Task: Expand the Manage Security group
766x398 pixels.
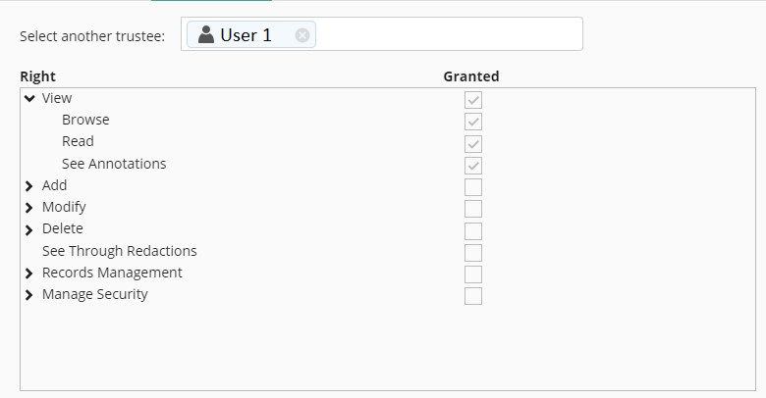Action: point(29,295)
